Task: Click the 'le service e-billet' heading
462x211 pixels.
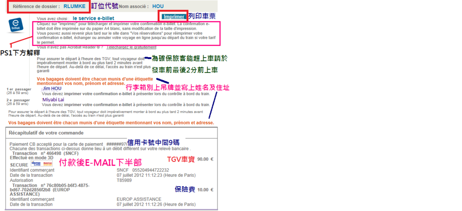Action: (x=93, y=18)
